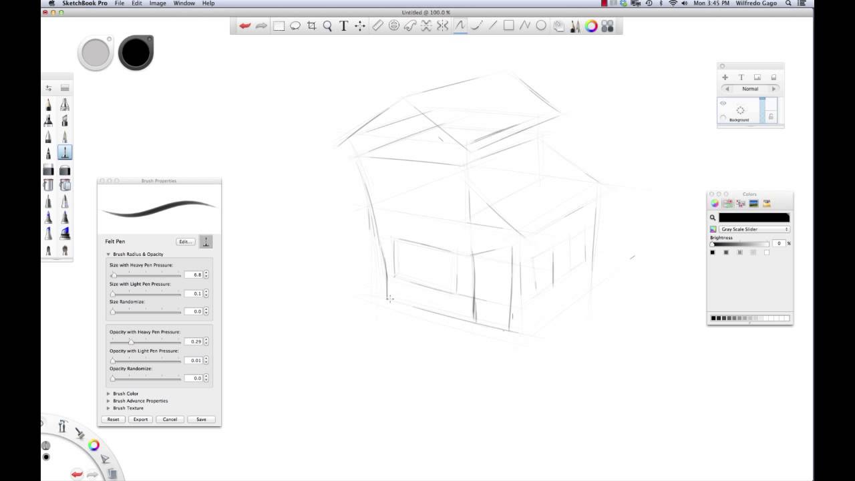
Task: Select the highlighted Felt Pen brush
Action: pos(65,153)
